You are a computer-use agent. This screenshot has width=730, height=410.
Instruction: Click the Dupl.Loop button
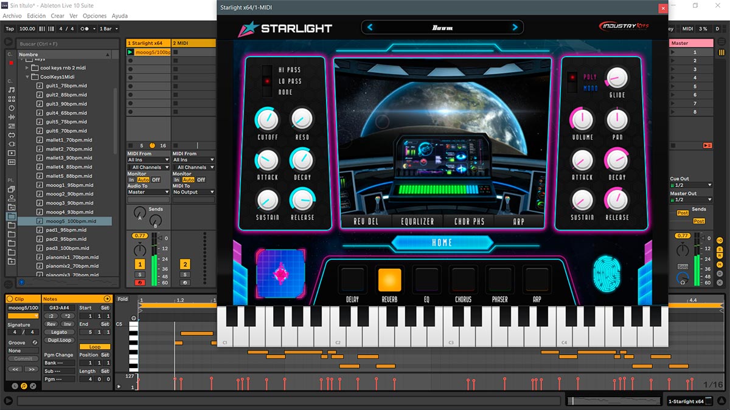pyautogui.click(x=59, y=340)
